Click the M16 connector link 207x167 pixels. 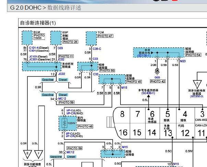pos(176,164)
